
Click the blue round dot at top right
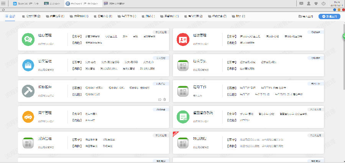(335, 10)
